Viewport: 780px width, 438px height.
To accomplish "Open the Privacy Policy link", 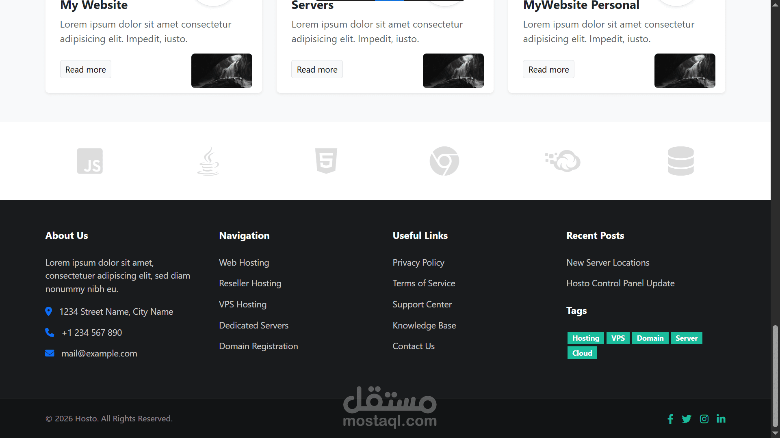I will (418, 263).
